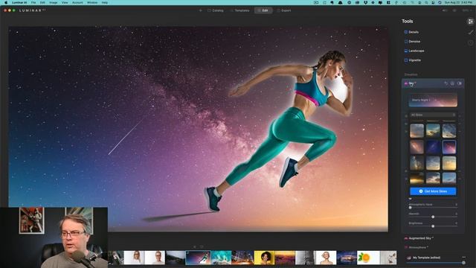Select the light blue sky in the bottom row

449,179
